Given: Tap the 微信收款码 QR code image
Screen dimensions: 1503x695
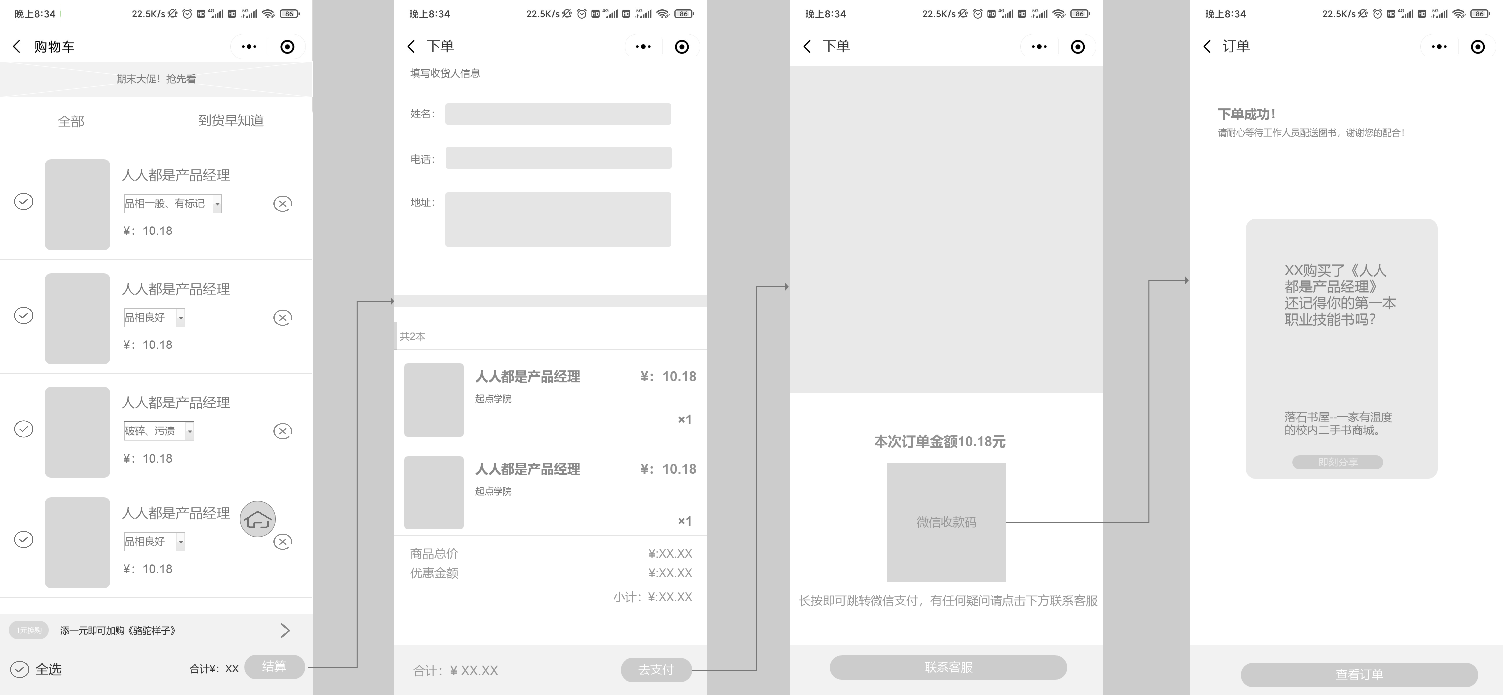Looking at the screenshot, I should [x=946, y=522].
